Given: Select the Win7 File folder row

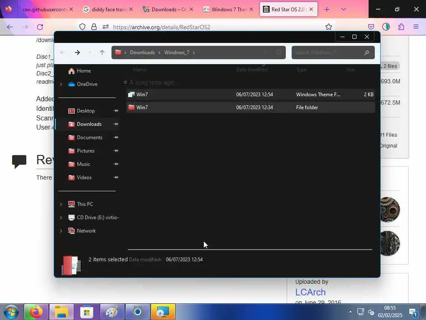Looking at the screenshot, I should [x=250, y=107].
